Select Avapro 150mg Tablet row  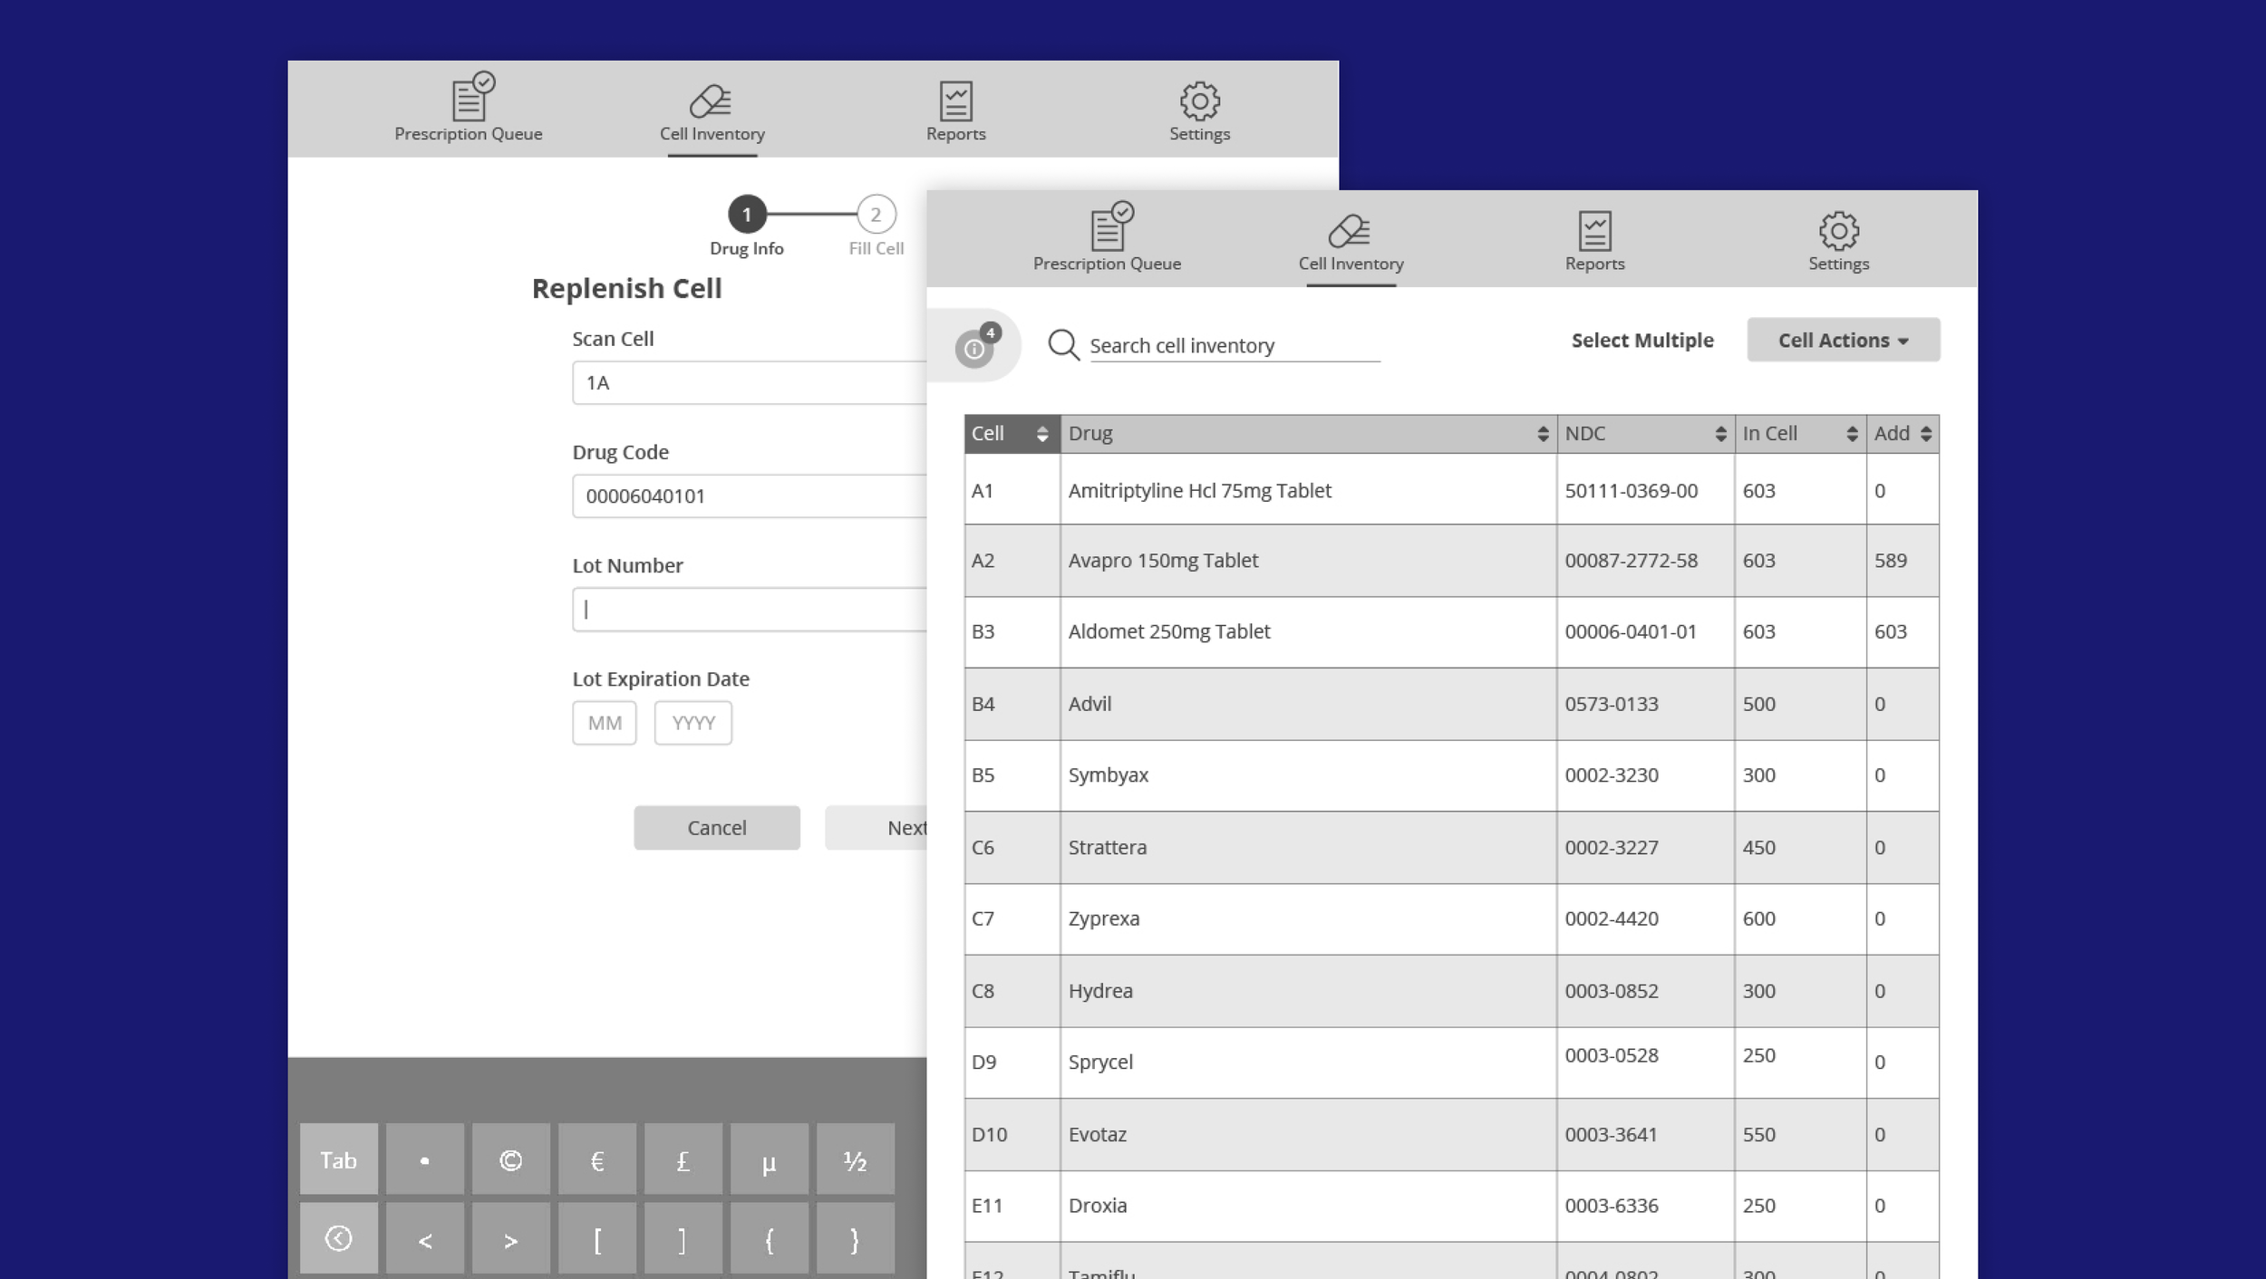pos(1452,561)
